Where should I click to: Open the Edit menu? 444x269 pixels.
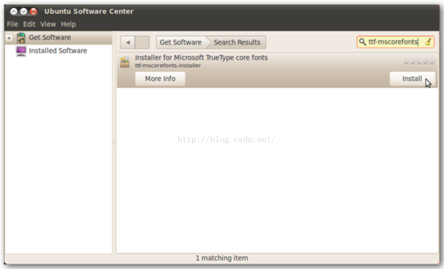[x=29, y=24]
